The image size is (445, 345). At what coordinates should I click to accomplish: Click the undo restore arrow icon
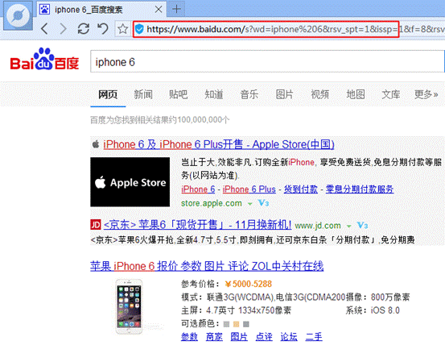point(103,29)
